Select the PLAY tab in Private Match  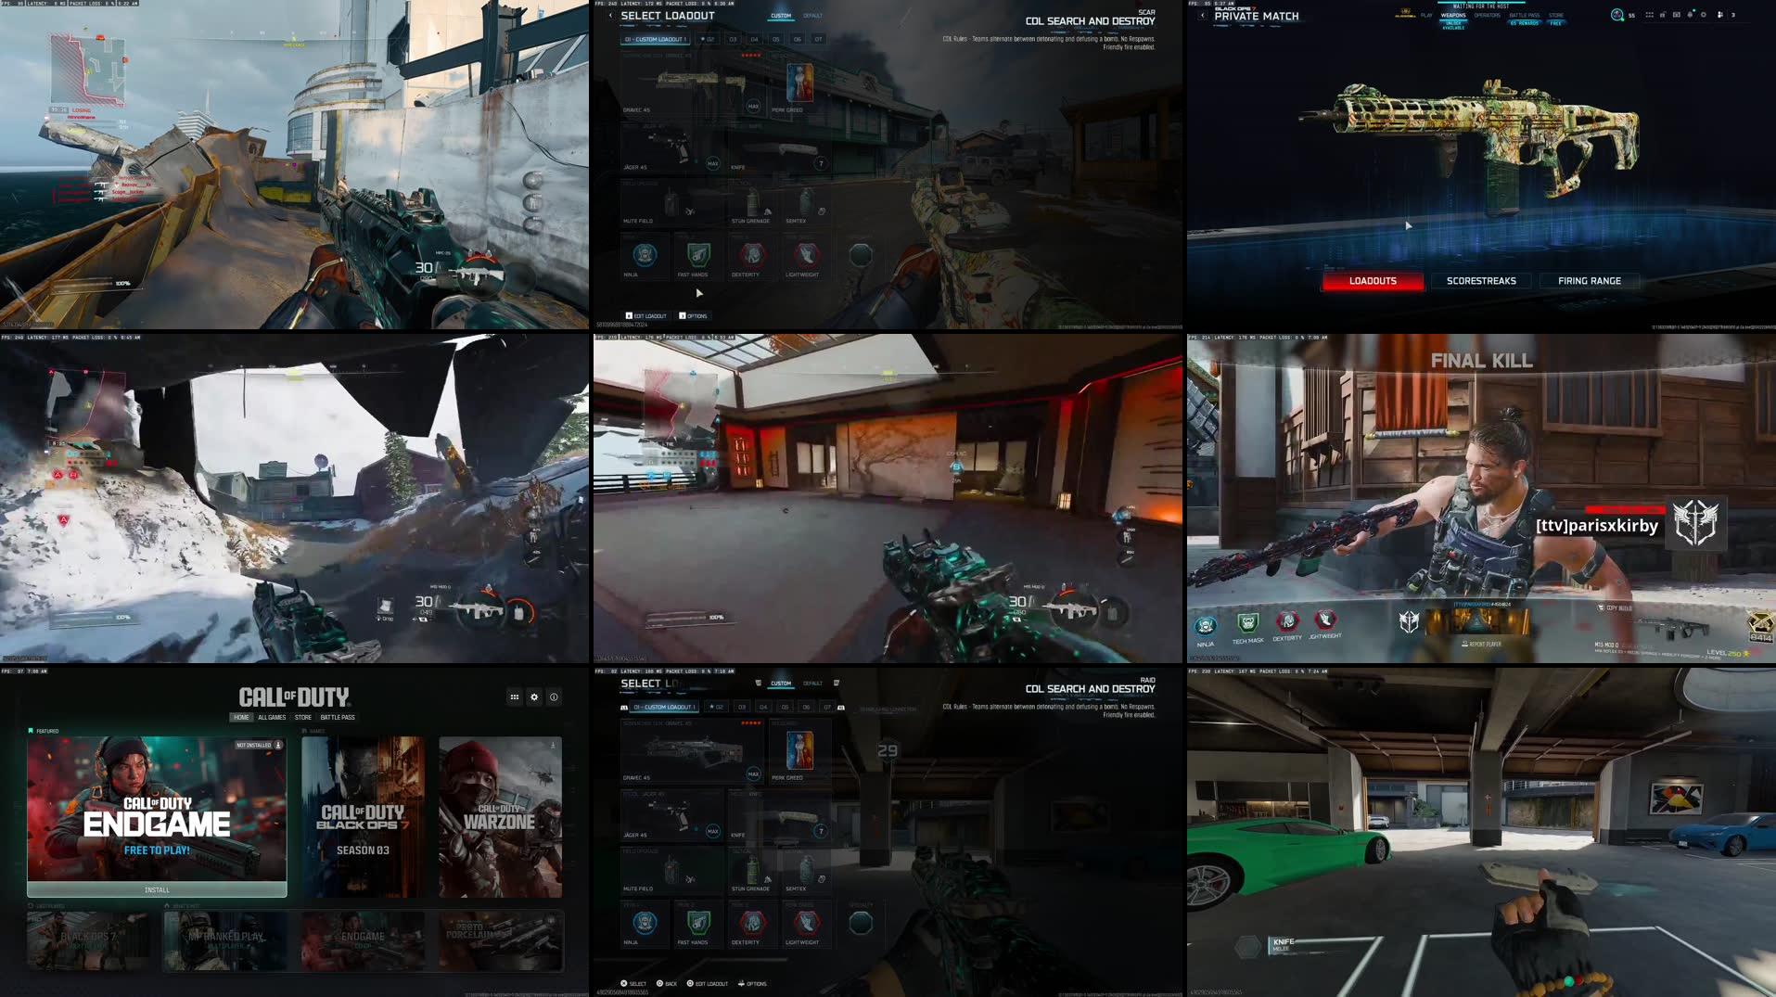click(x=1426, y=16)
